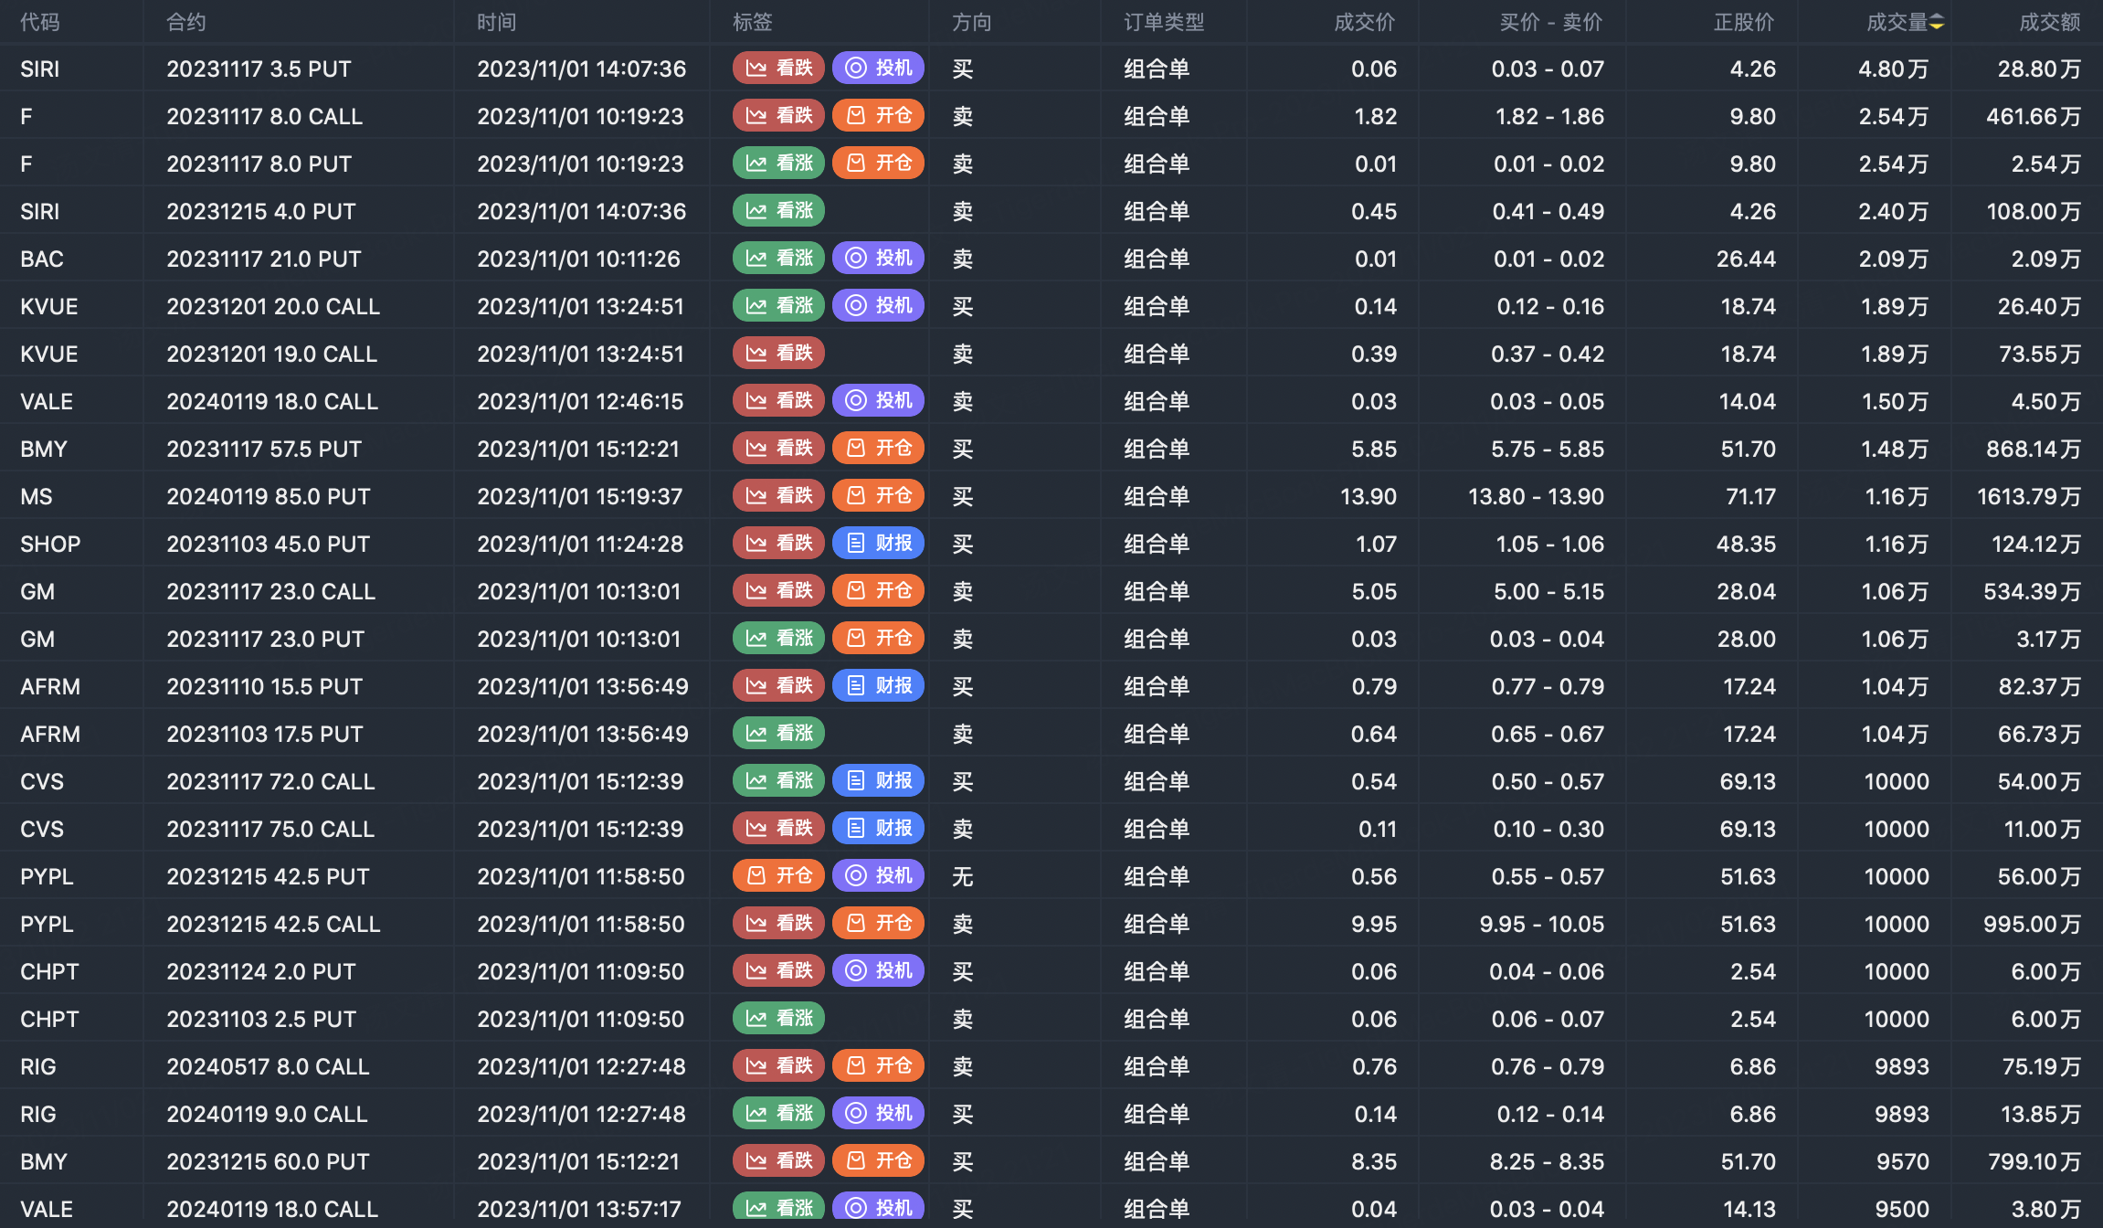This screenshot has height=1228, width=2103.
Task: Click the 投机 tag on VALE 12:46:15 row
Action: (x=879, y=400)
